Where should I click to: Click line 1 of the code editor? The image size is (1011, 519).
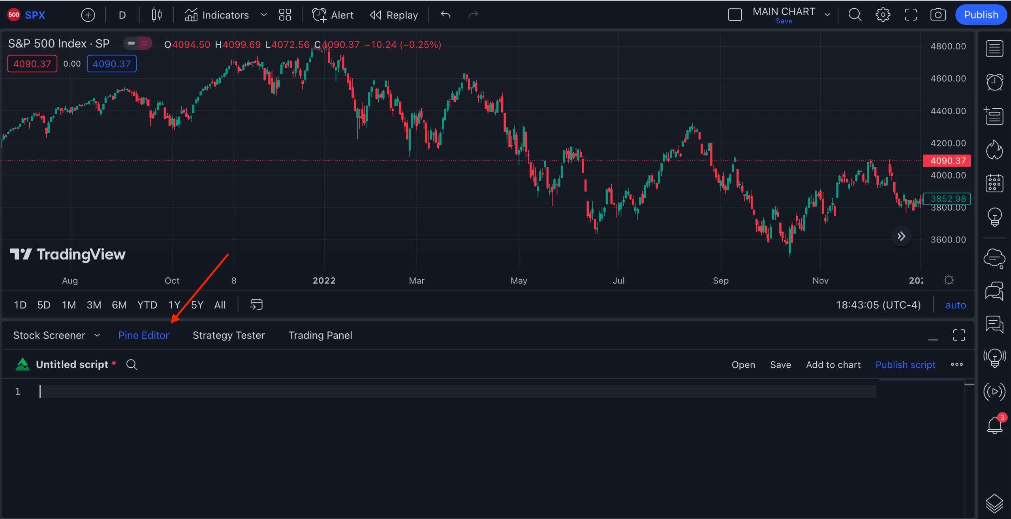pyautogui.click(x=457, y=391)
